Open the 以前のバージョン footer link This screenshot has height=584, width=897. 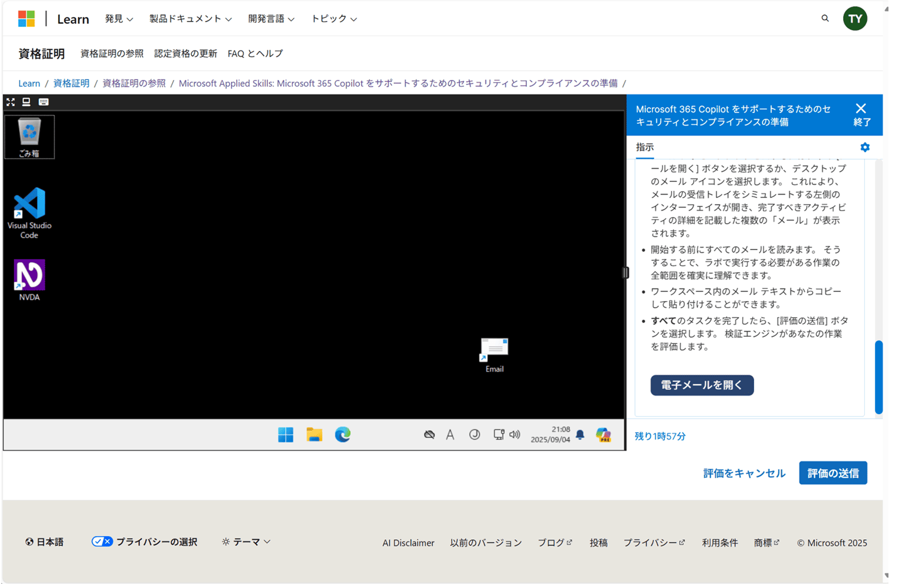pyautogui.click(x=486, y=543)
